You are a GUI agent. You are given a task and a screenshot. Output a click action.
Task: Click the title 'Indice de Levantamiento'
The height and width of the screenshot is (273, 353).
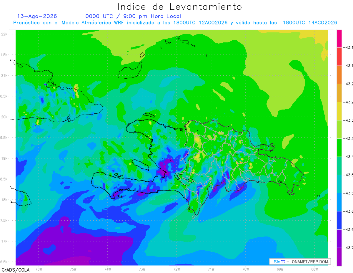tap(180, 7)
